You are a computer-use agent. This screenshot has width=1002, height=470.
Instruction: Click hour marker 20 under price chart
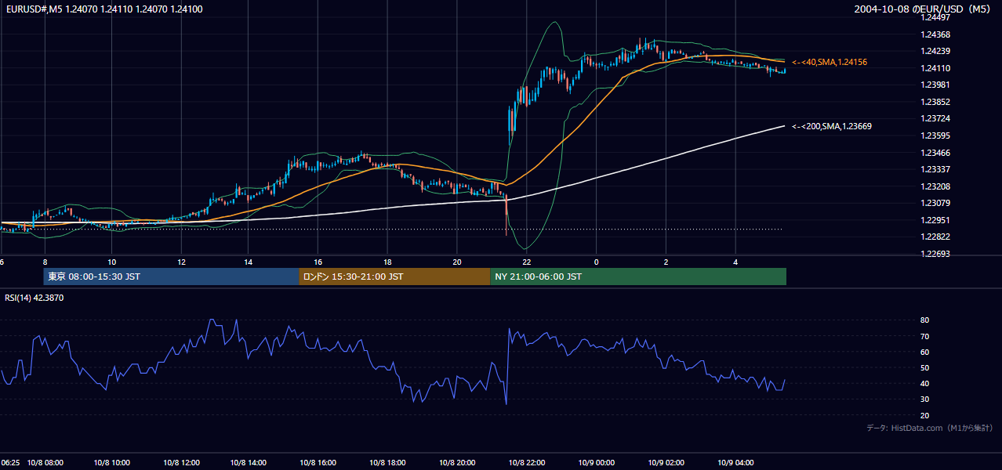point(456,262)
